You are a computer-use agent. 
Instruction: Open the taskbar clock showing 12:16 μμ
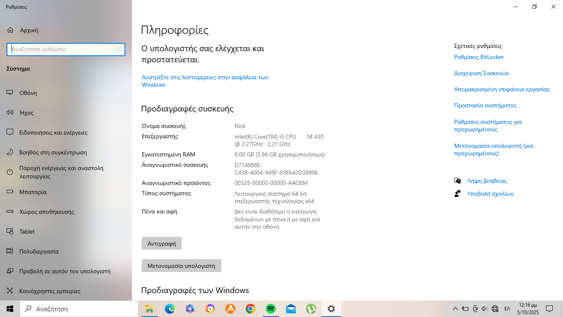[527, 309]
